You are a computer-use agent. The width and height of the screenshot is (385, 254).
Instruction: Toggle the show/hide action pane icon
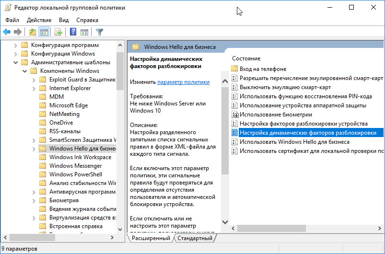click(84, 32)
